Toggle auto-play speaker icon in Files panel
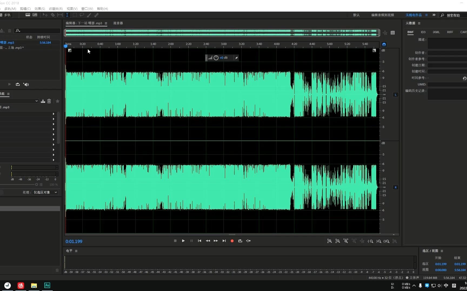The height and width of the screenshot is (291, 467). click(26, 85)
